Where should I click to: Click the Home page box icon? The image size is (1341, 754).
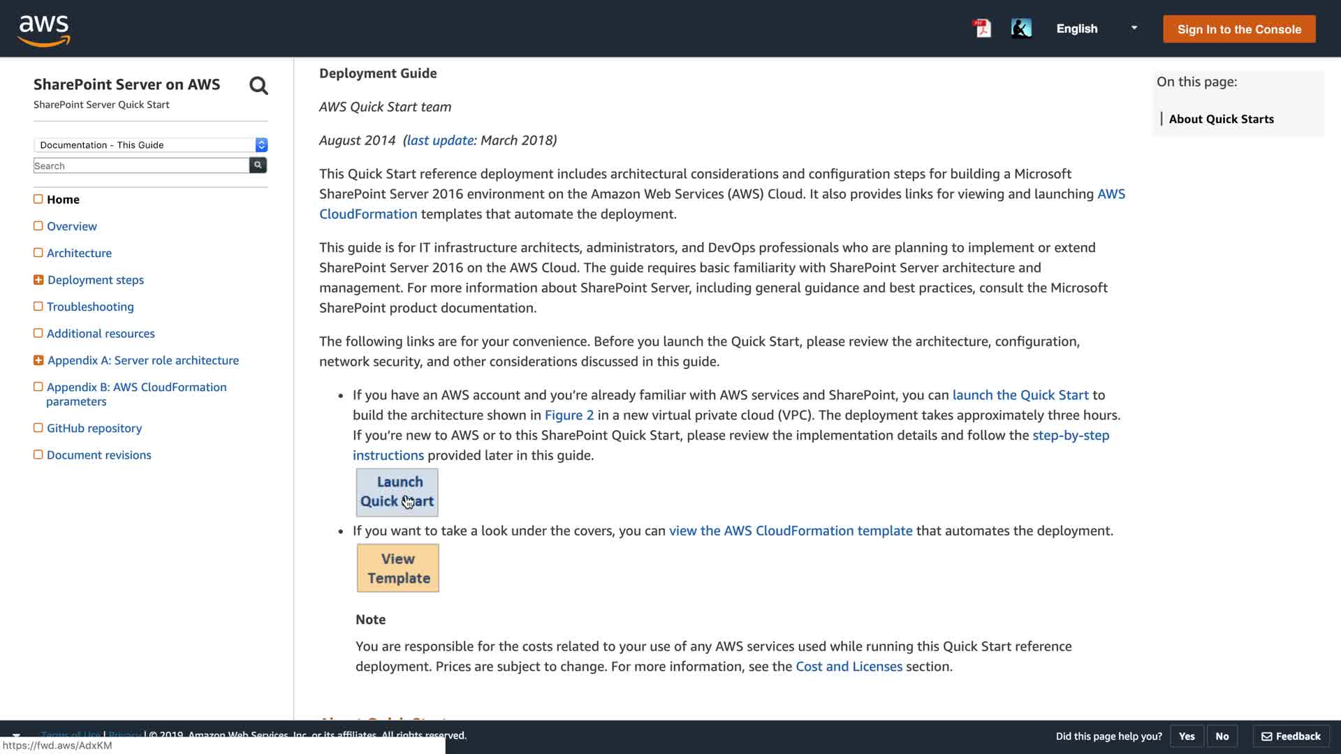[38, 199]
